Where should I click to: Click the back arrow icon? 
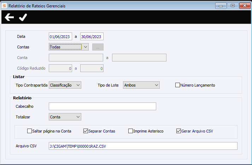pos(9,17)
